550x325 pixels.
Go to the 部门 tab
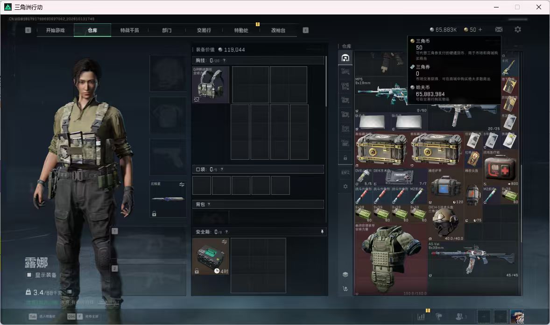point(167,30)
